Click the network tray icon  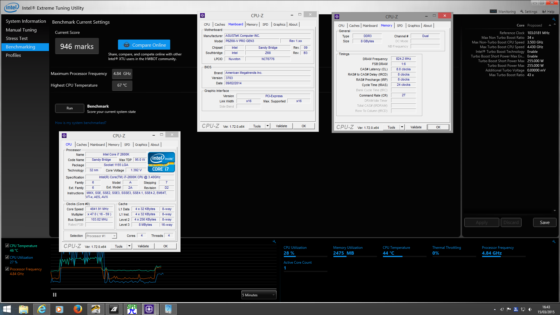point(523,309)
